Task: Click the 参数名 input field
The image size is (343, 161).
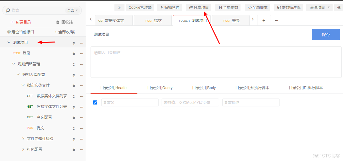Action: pyautogui.click(x=130, y=102)
